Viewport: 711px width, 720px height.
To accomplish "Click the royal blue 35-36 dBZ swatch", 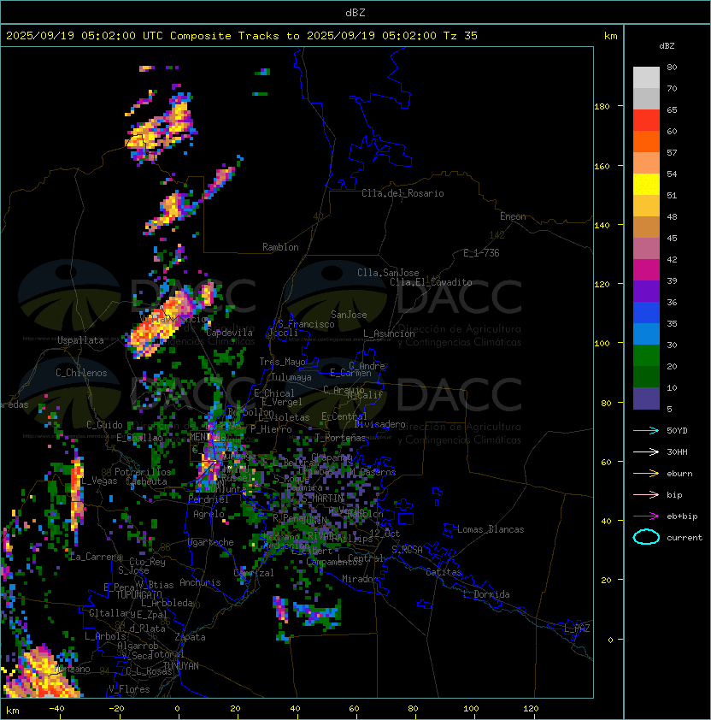I will pyautogui.click(x=646, y=313).
